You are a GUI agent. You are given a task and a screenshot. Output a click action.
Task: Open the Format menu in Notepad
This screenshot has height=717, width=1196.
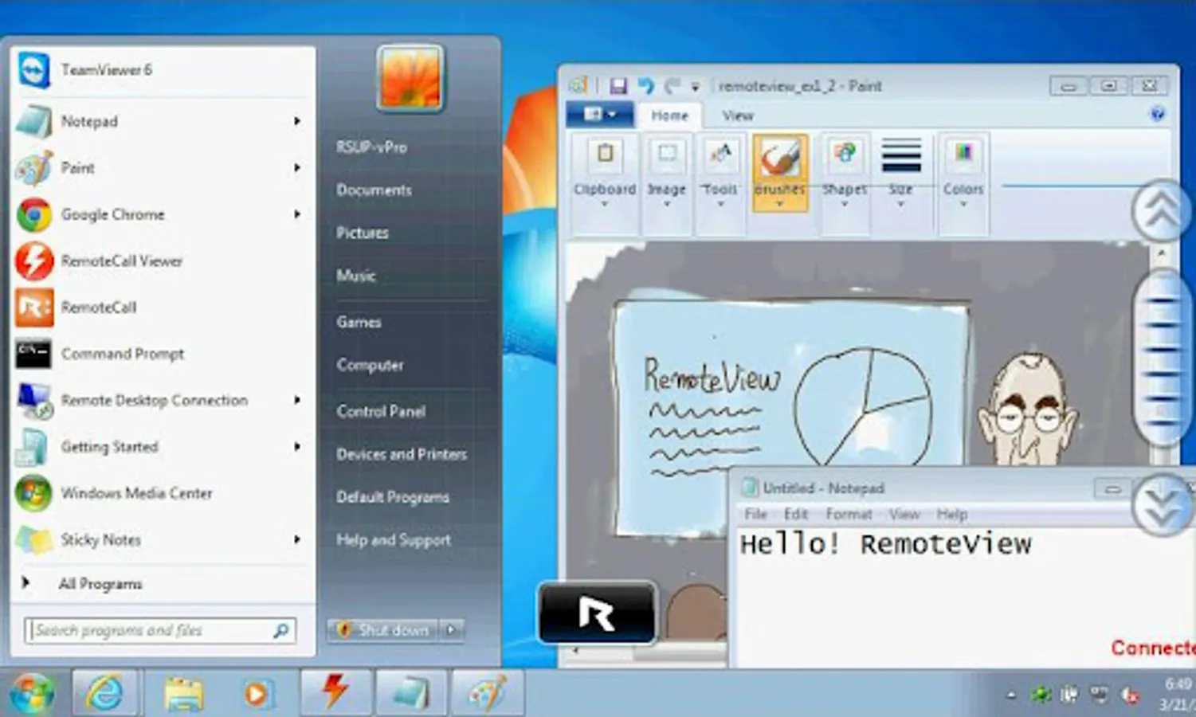click(849, 514)
